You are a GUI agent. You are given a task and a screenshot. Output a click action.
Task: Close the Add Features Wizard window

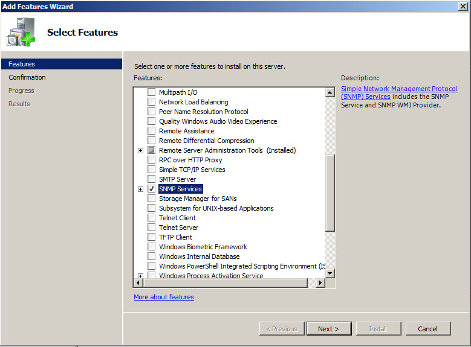coord(463,6)
